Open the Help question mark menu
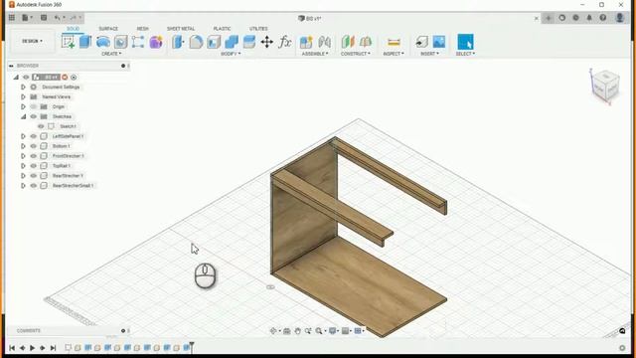 point(603,18)
